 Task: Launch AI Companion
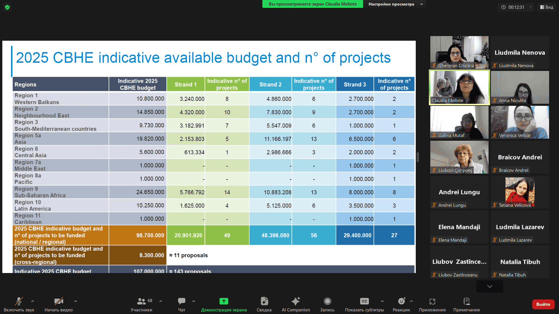(x=296, y=301)
